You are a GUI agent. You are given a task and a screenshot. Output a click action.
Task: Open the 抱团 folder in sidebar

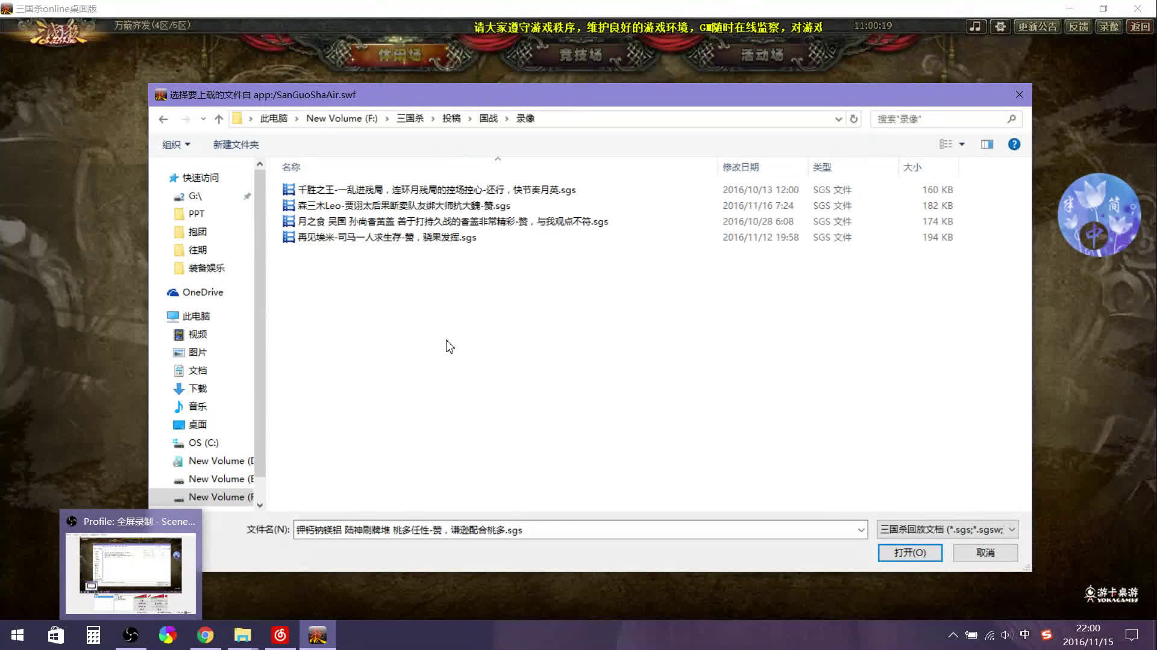(197, 232)
